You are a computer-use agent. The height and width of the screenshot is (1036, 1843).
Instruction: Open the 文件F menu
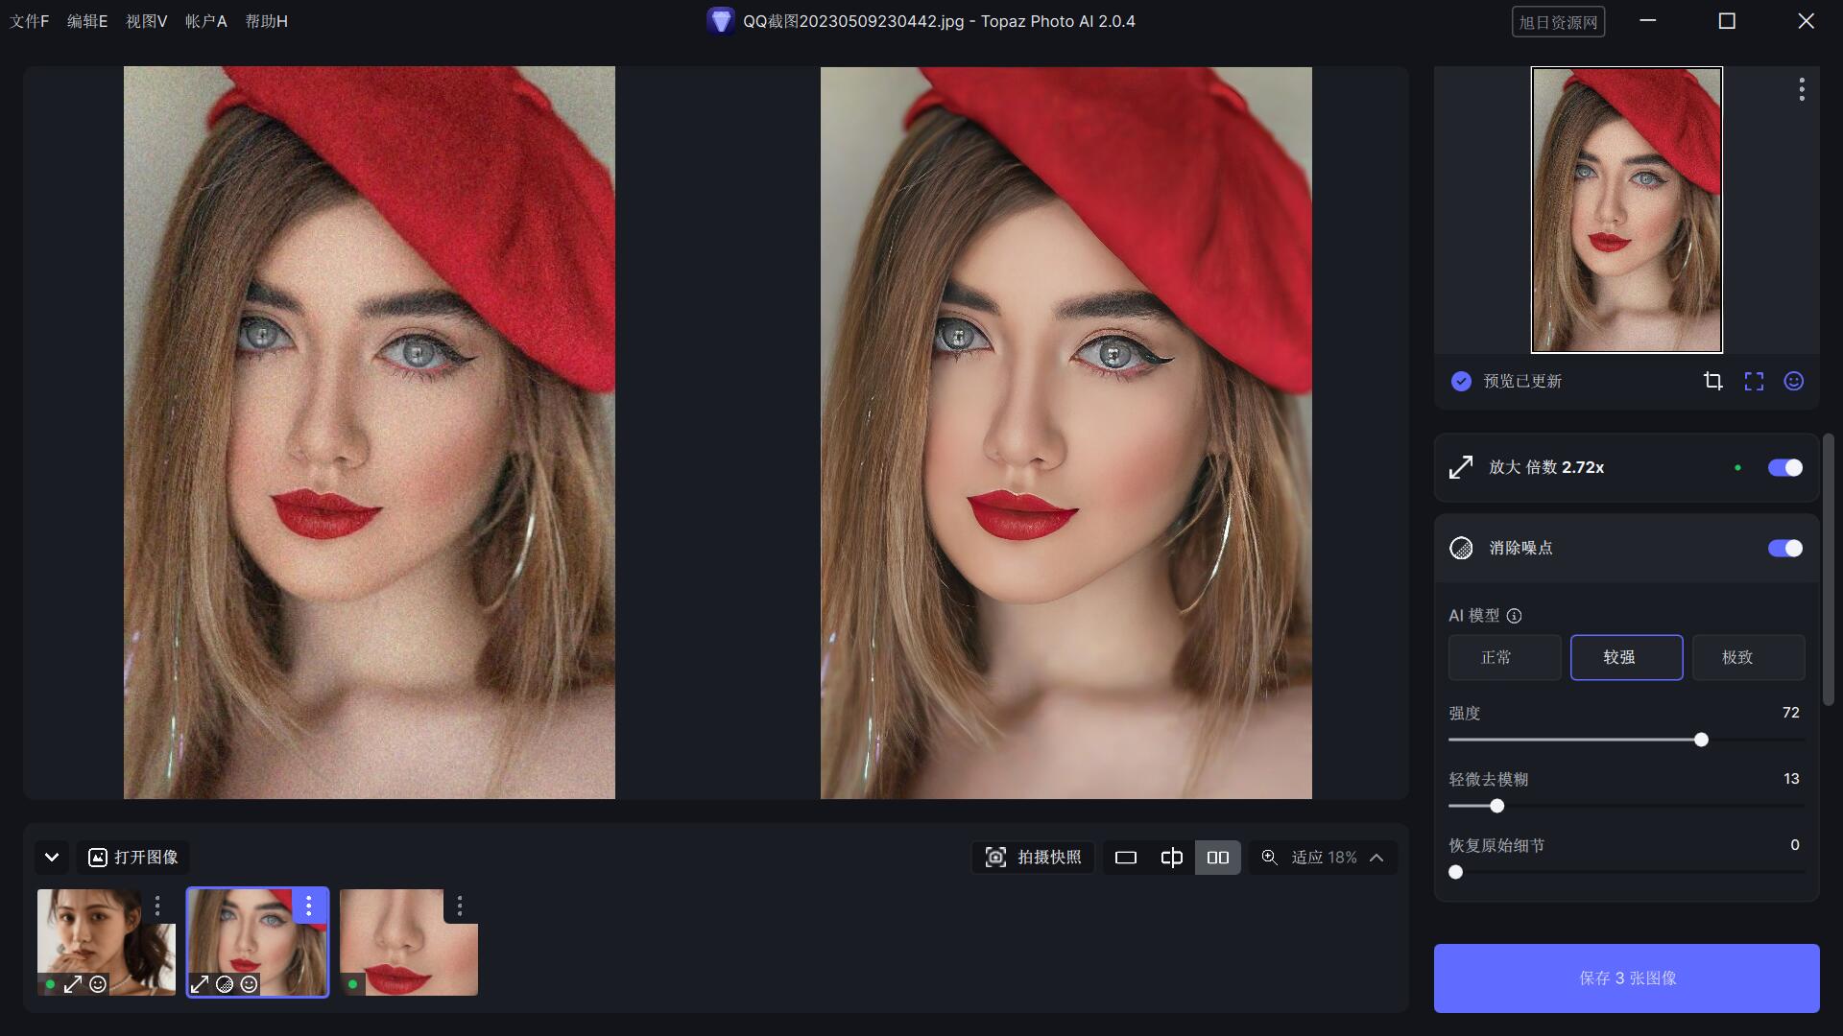30,21
